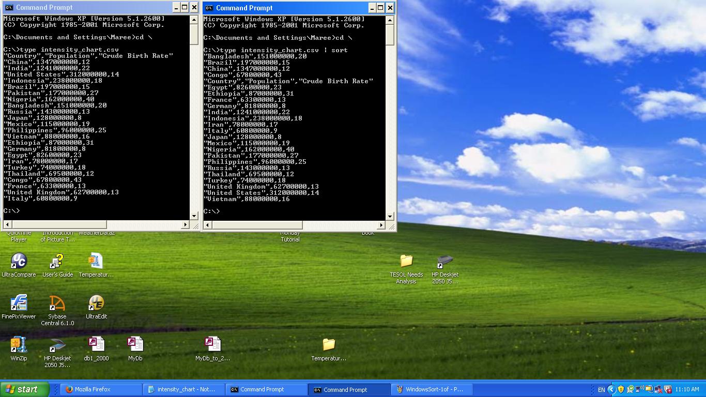
Task: Select the FinePixViewer desktop icon
Action: point(19,303)
